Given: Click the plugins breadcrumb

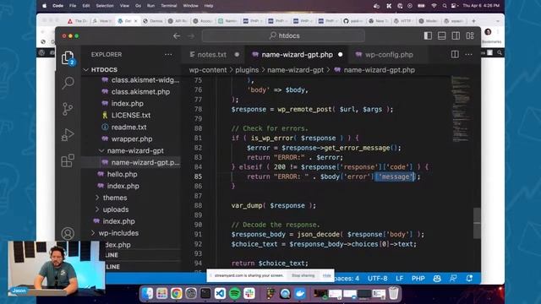Looking at the screenshot, I should coord(247,70).
